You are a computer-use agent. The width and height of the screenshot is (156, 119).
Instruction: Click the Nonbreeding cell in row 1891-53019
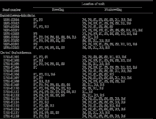pyautogui.click(x=90, y=37)
